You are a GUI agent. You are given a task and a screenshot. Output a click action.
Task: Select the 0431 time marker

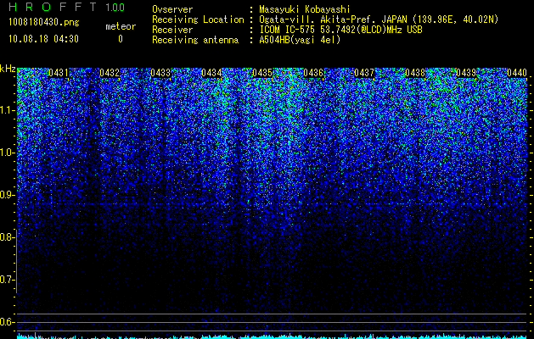[x=59, y=73]
